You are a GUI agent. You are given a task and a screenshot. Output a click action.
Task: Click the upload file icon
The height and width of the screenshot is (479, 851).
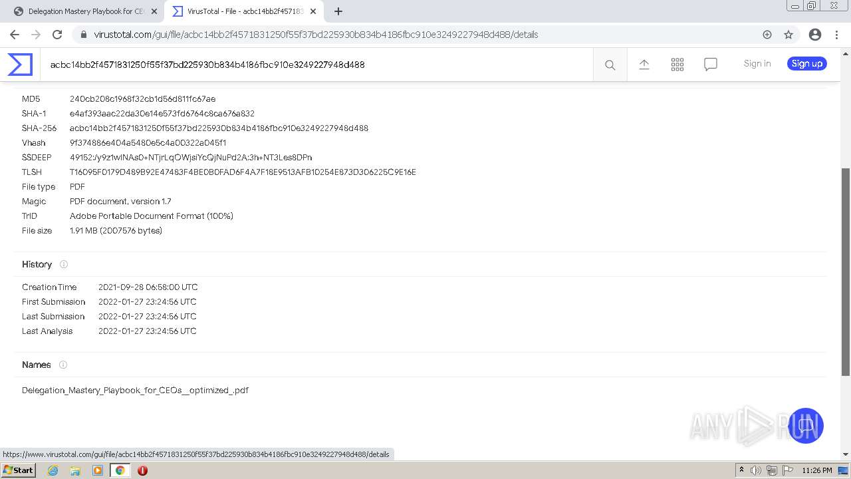644,65
